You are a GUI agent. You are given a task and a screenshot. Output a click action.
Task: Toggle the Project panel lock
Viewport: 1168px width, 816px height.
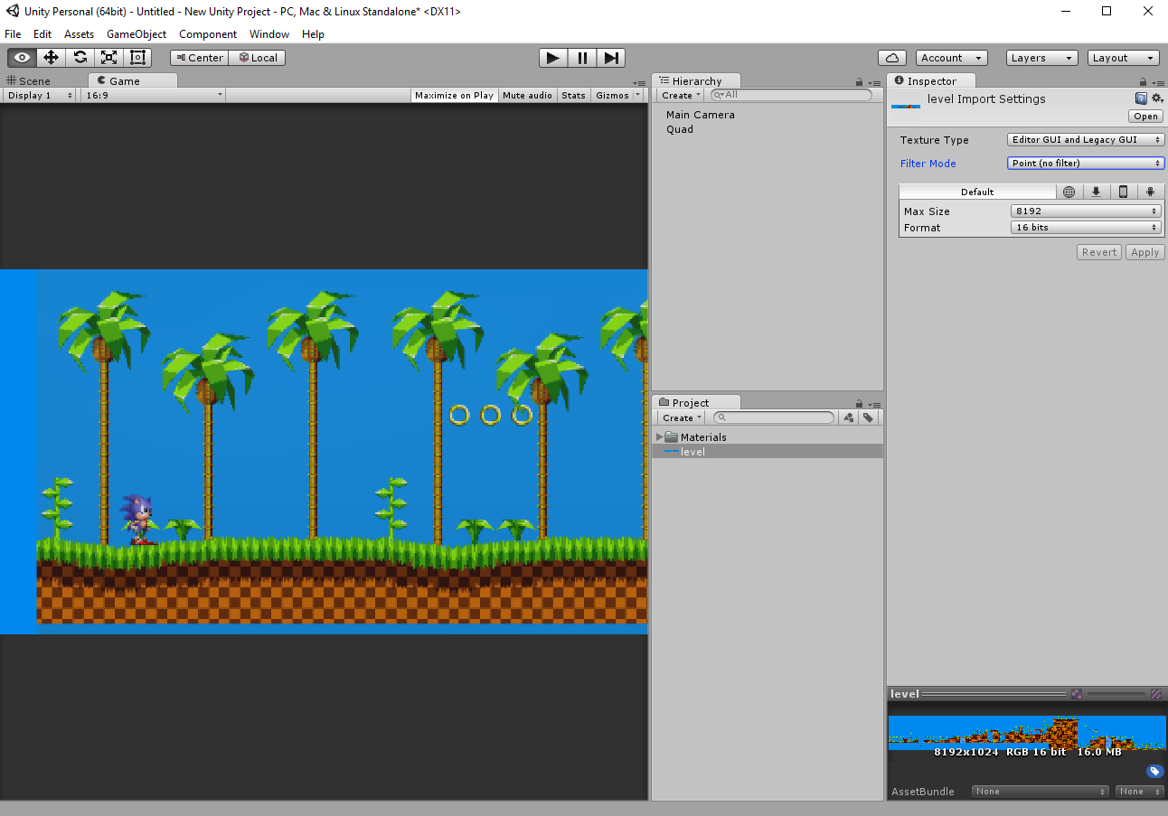860,404
